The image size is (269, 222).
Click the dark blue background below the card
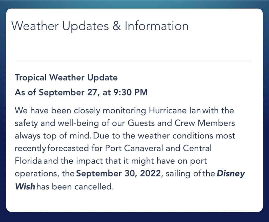(134, 217)
